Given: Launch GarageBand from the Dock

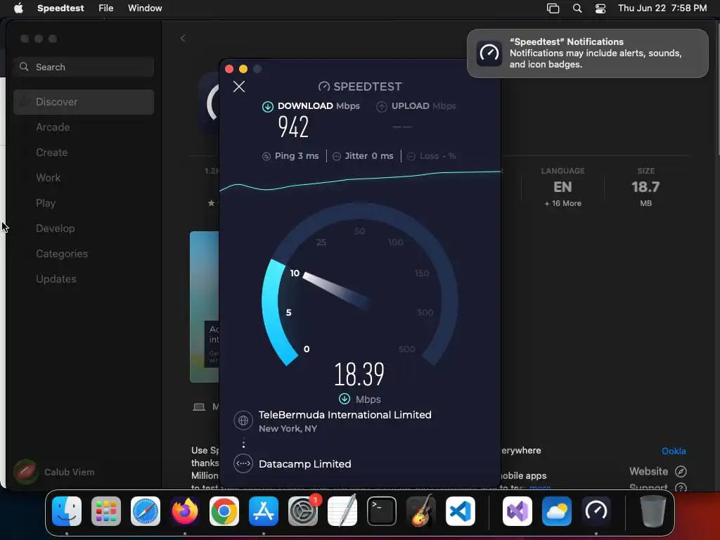Looking at the screenshot, I should tap(421, 510).
